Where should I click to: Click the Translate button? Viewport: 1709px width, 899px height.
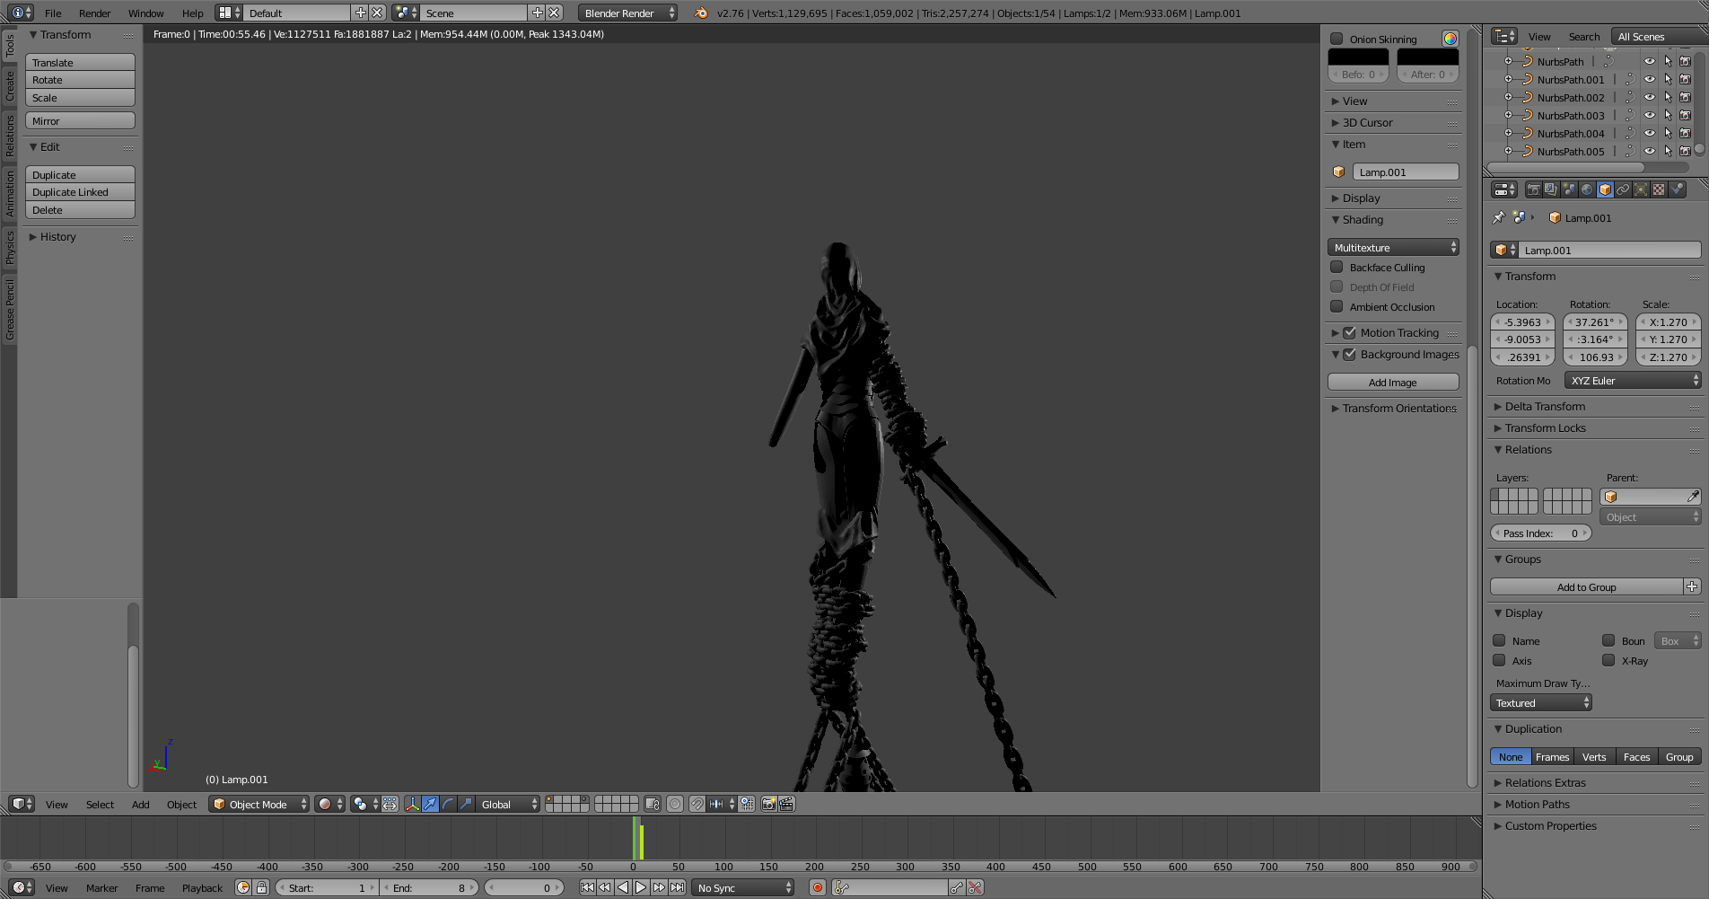coord(80,62)
